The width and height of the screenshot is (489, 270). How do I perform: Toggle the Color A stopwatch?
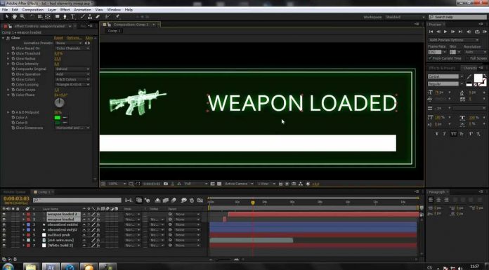point(13,117)
